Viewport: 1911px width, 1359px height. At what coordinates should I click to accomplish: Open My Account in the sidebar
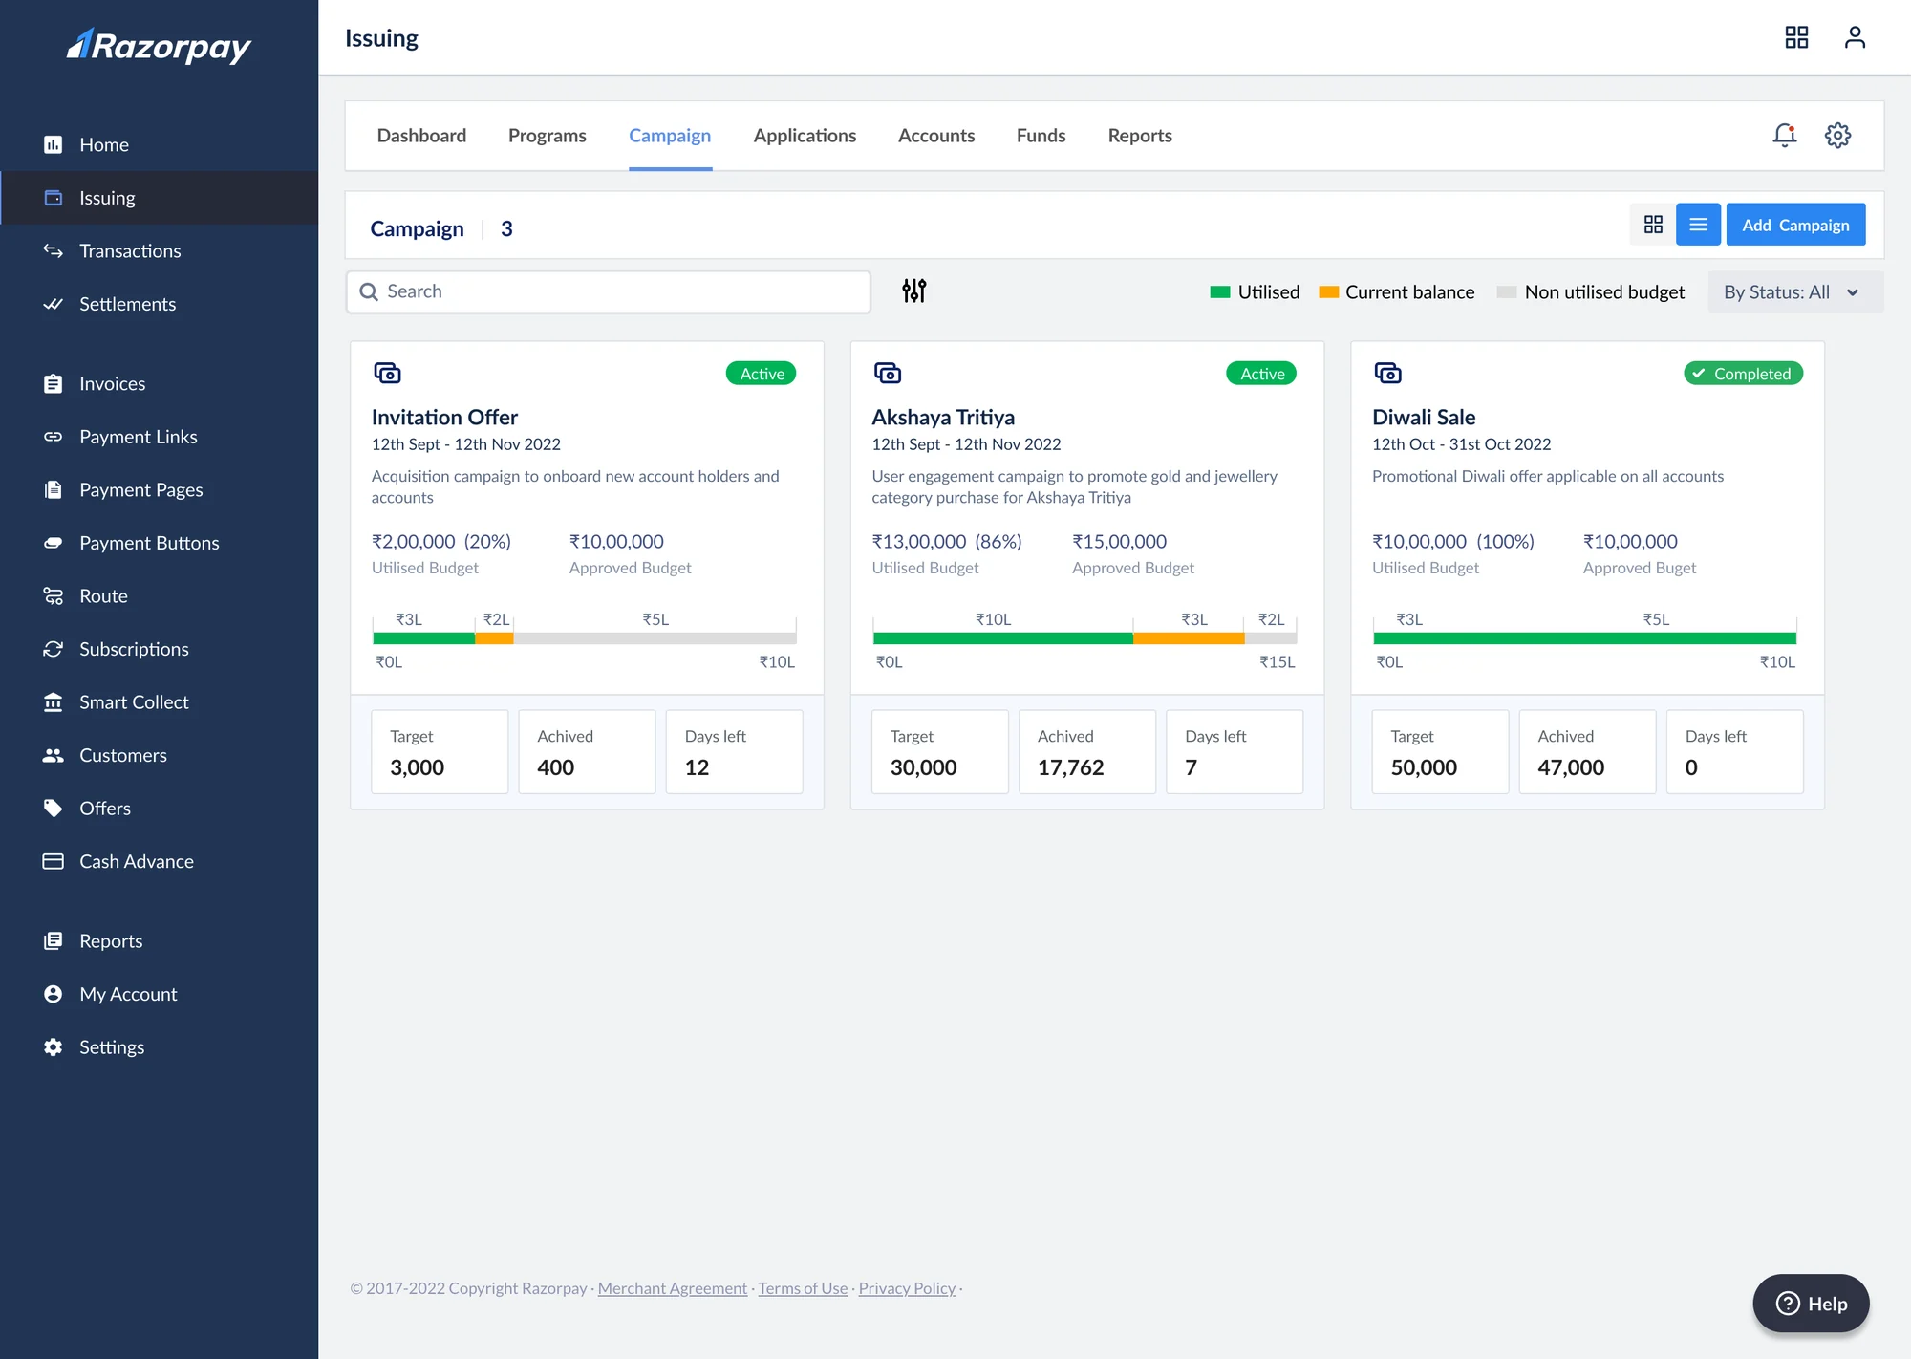tap(159, 994)
